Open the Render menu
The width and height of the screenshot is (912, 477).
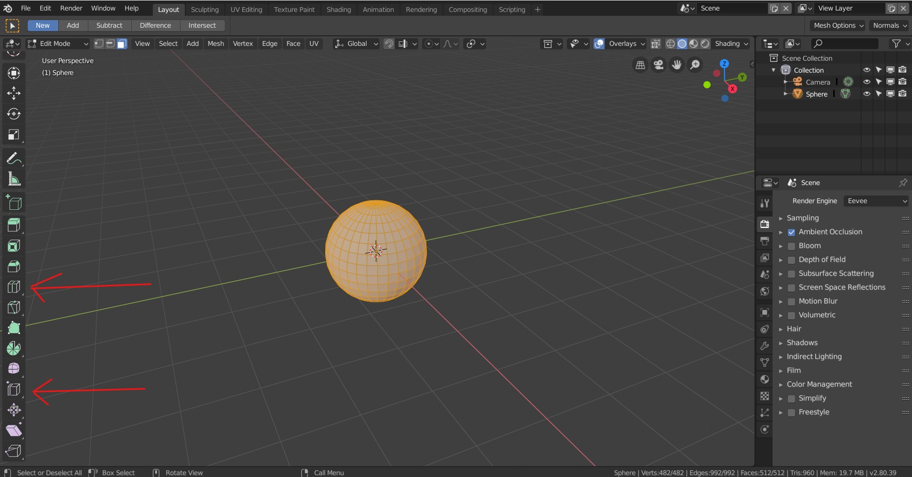tap(71, 8)
